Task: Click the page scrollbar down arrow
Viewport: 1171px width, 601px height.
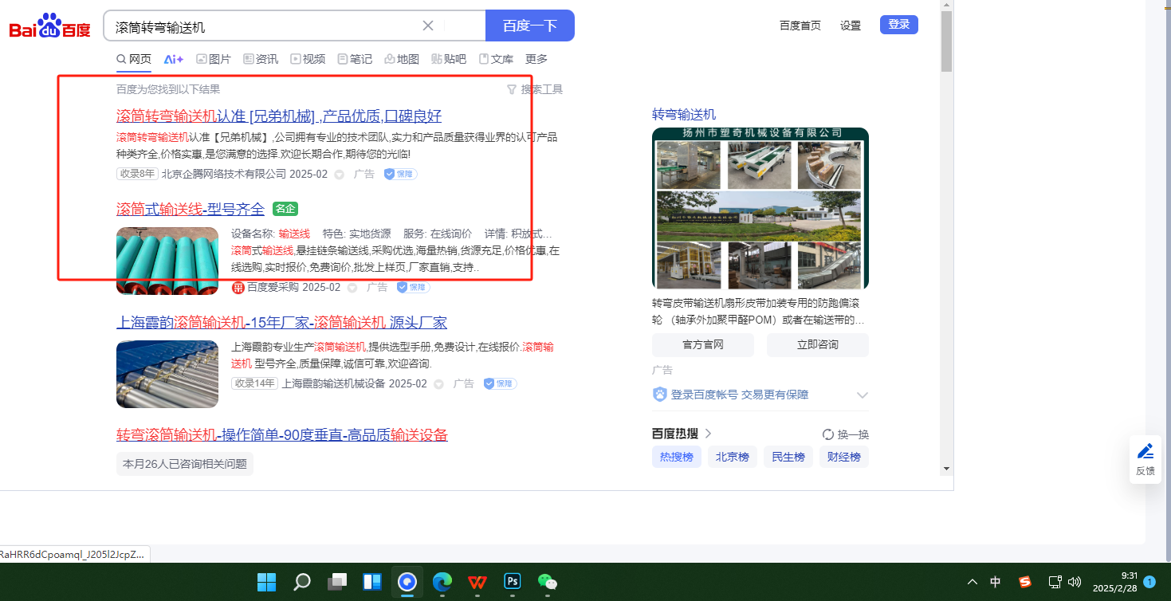Action: click(947, 468)
